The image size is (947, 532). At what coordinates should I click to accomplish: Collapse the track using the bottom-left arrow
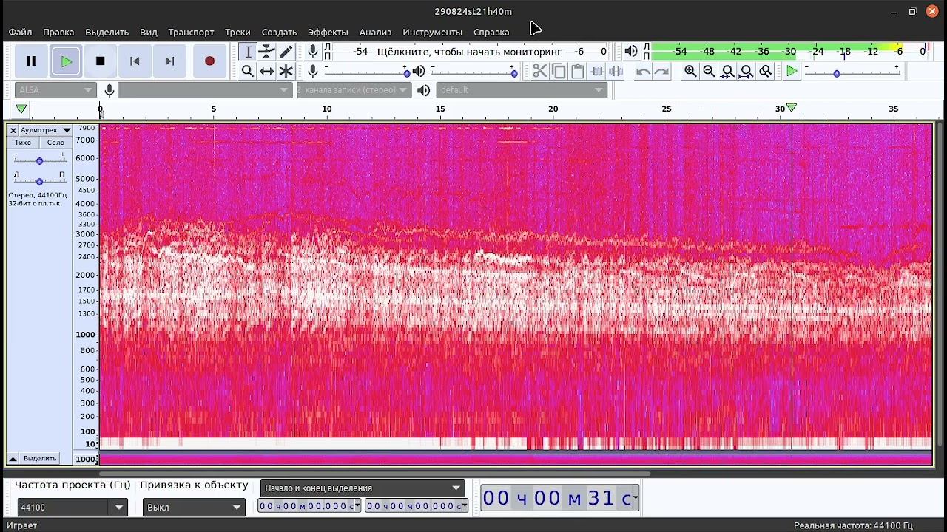tap(13, 458)
